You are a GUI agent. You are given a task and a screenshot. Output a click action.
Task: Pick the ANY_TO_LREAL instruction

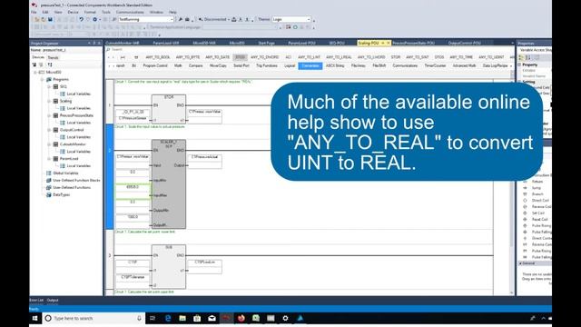coord(339,57)
